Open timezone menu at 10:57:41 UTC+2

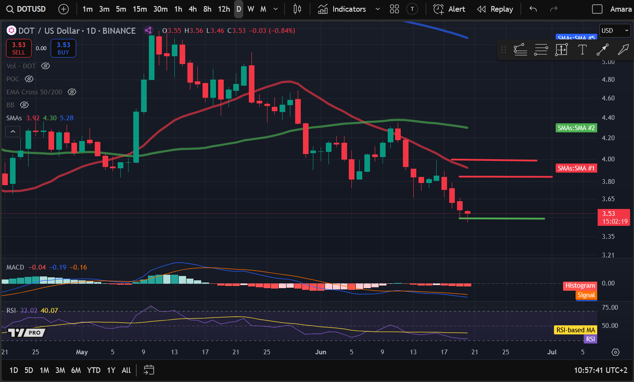point(601,370)
